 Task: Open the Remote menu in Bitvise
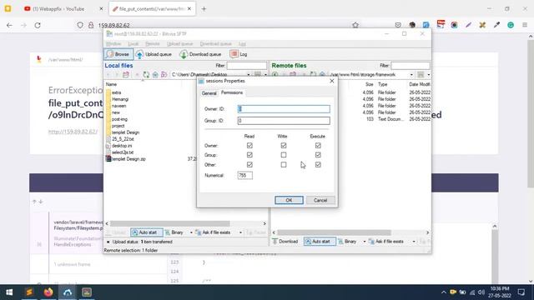(x=152, y=44)
